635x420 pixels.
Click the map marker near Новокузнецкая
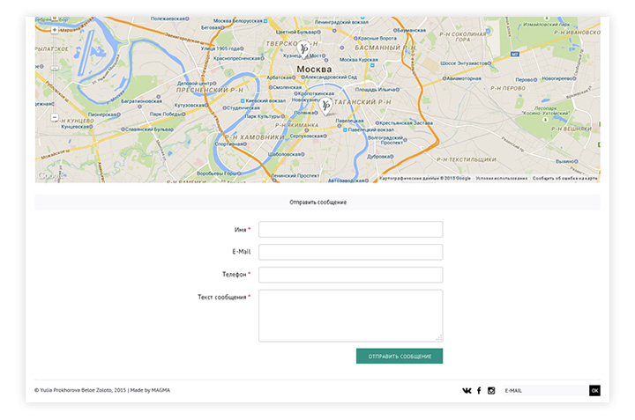pos(325,106)
